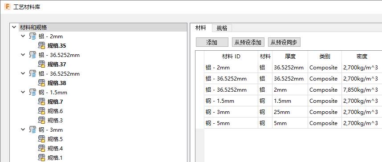Click the 工艺材料库 app icon in title bar
The image size is (382, 162).
point(8,7)
